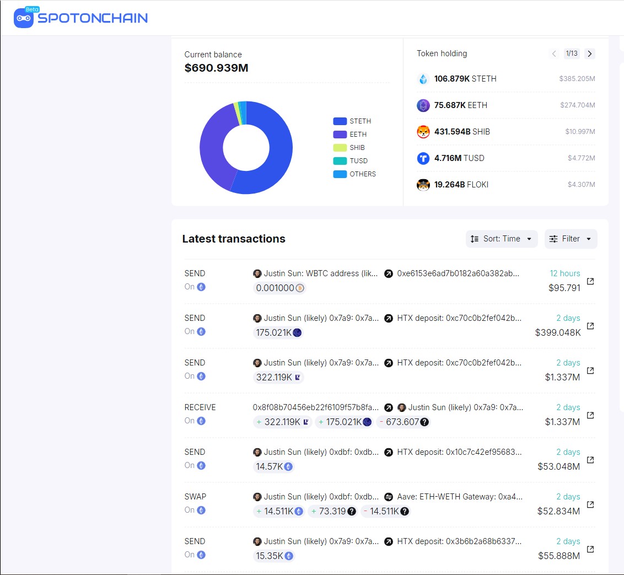Open external link for $399.048K transaction

(590, 326)
